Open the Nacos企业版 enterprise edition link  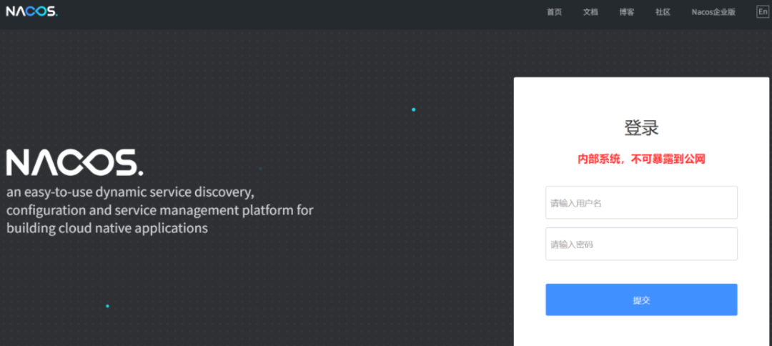click(713, 12)
